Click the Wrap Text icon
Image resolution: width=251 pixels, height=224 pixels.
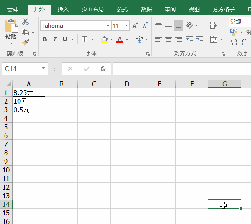click(x=214, y=25)
